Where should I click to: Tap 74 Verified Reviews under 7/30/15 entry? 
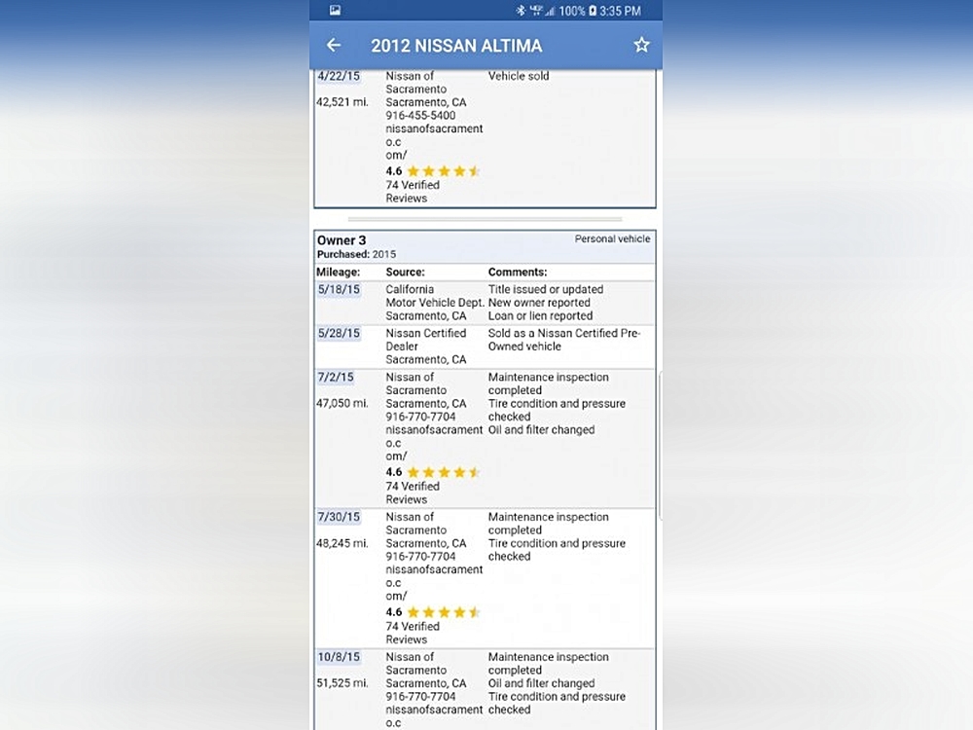click(412, 634)
